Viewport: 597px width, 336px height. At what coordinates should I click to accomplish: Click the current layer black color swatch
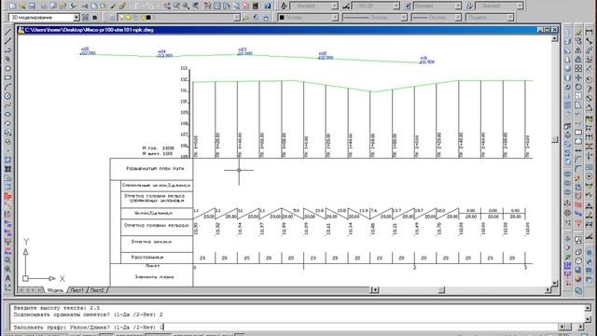coord(148,18)
